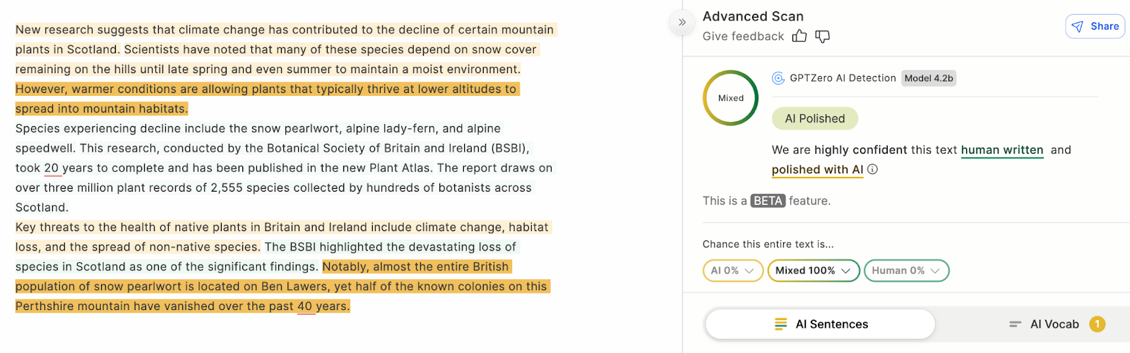Select the highlighted sentence starting with However
The width and height of the screenshot is (1130, 353).
(x=266, y=89)
